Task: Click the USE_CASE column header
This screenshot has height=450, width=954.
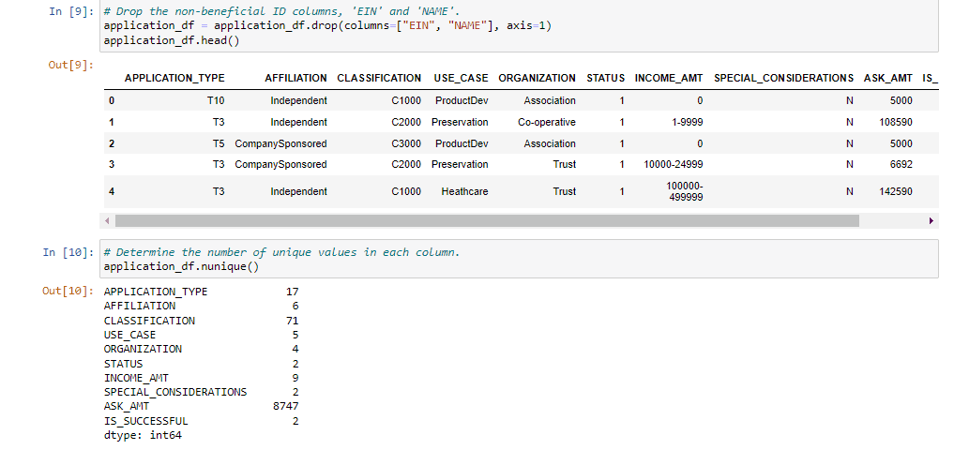Action: 462,78
